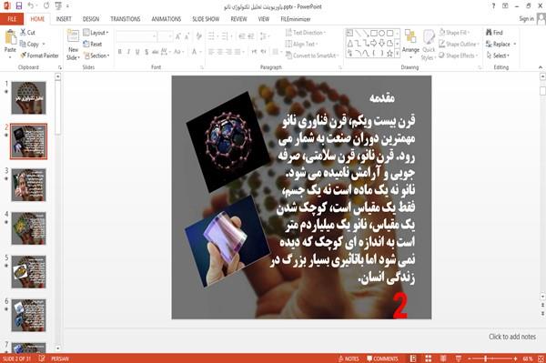Expand the Text Direction dropdown
546x363 pixels.
point(306,33)
